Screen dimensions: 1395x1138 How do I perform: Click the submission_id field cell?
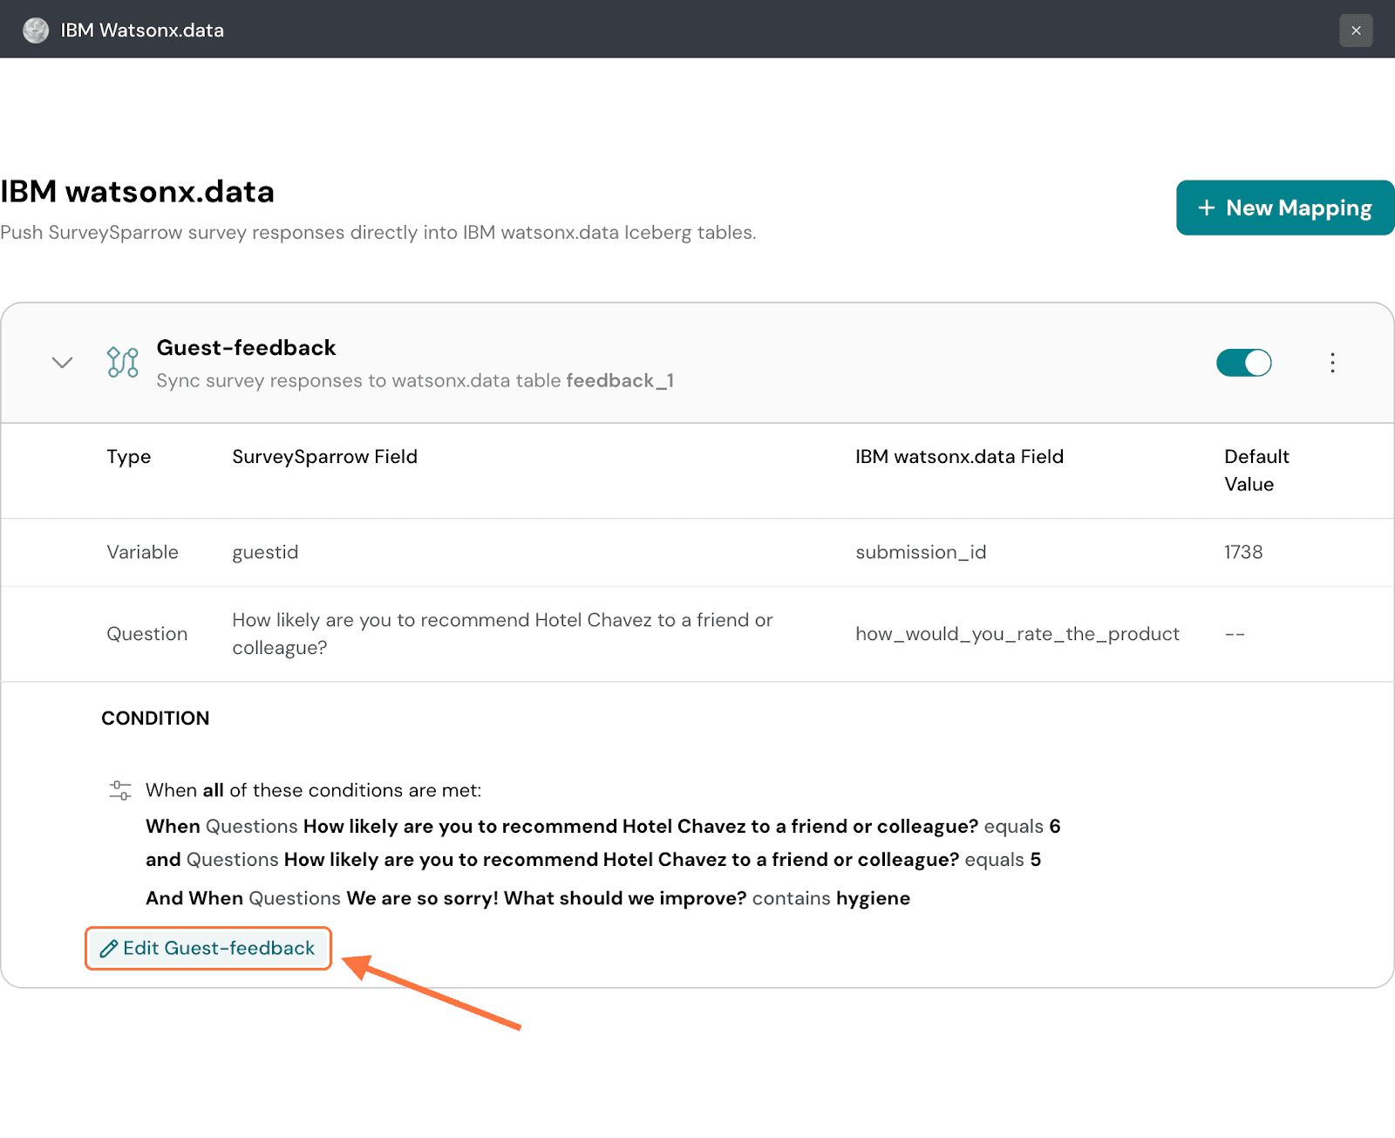(921, 552)
